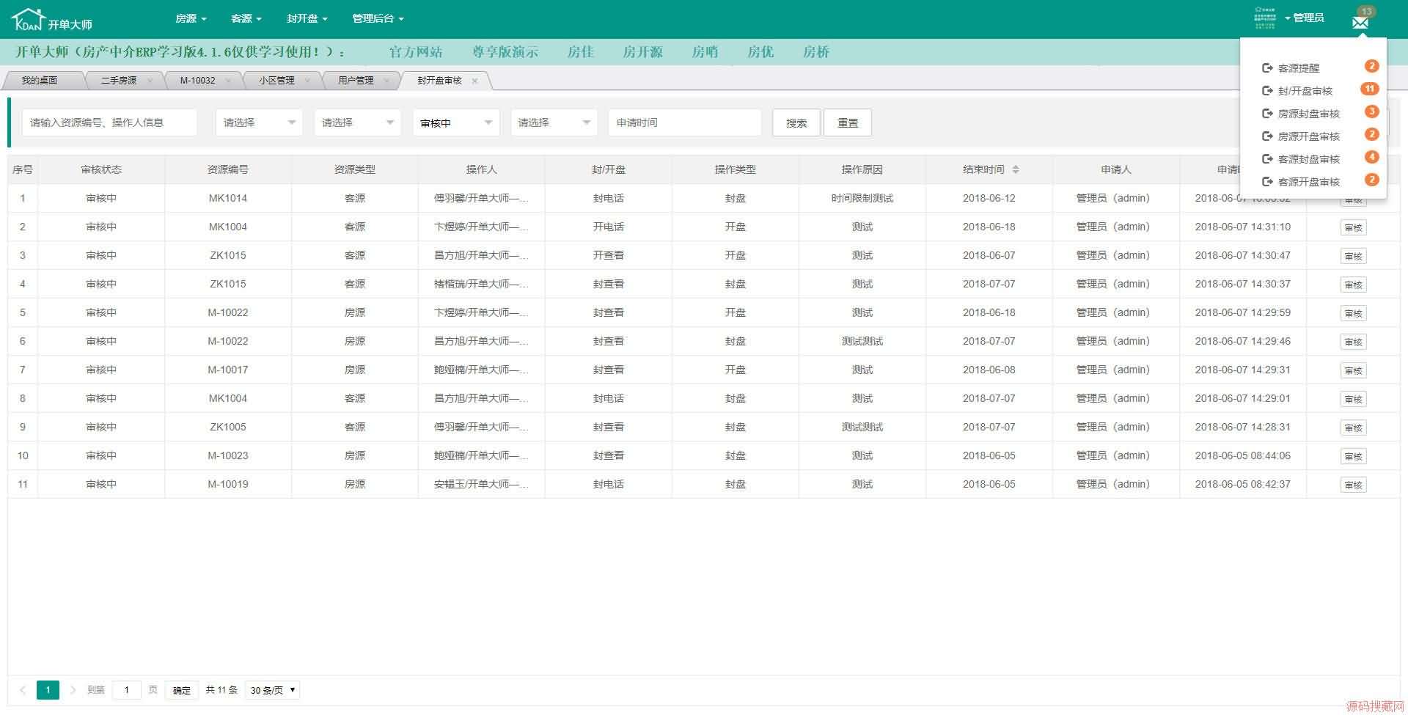
Task: Open the 审核中 status filter dropdown
Action: point(455,122)
